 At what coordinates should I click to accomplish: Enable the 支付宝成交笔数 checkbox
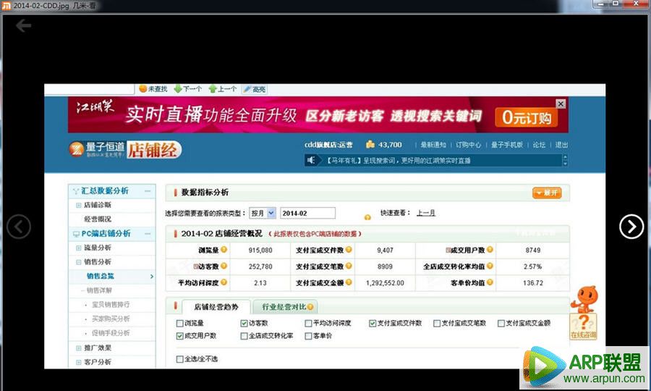pyautogui.click(x=437, y=323)
